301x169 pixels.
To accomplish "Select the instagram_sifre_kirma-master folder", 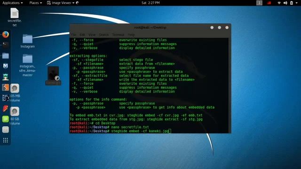I will click(x=27, y=65).
